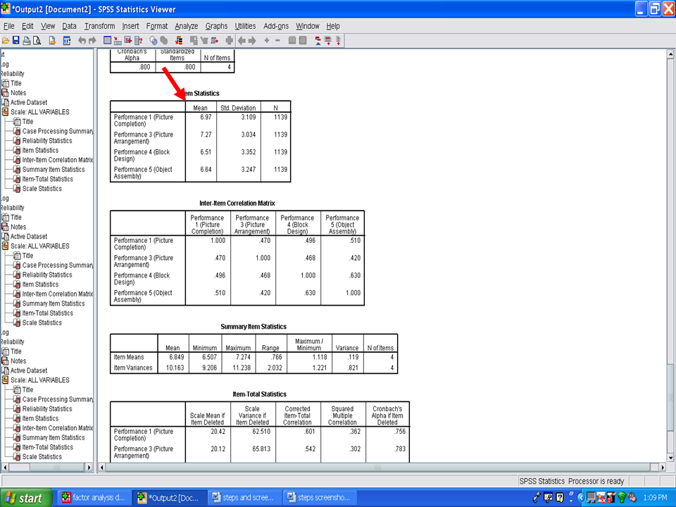Click the Export output toolbar icon

coord(52,40)
